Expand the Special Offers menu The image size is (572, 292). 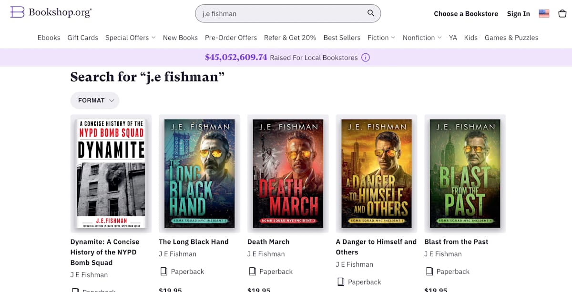[x=131, y=38]
